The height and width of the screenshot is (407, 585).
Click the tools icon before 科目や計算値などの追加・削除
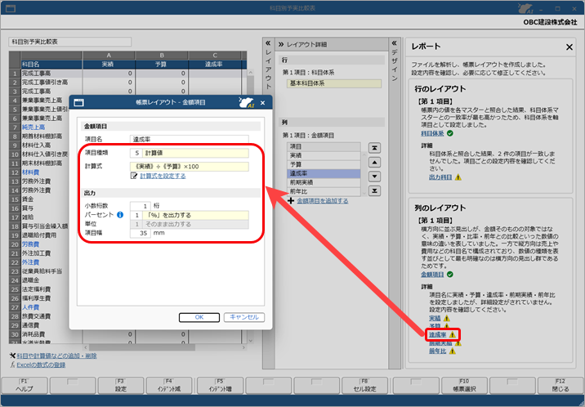[12, 356]
